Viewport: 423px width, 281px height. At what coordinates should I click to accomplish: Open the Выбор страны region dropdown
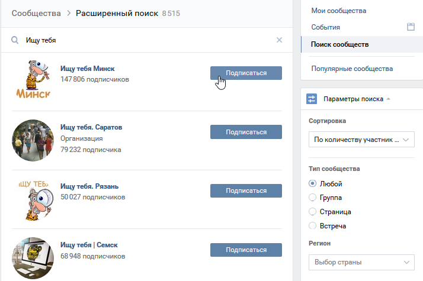pos(361,262)
